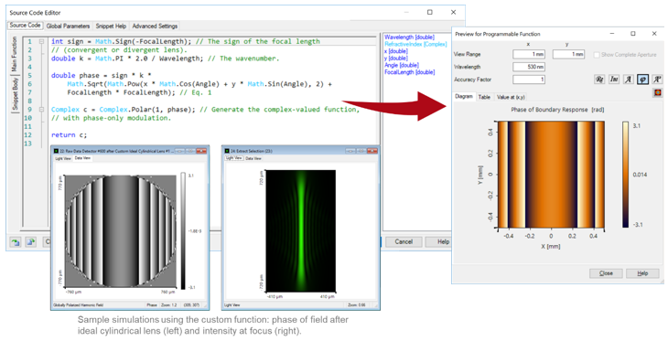Viewport: 668px width, 341px height.
Task: Click code line 3 defining double k
Action: pyautogui.click(x=166, y=59)
